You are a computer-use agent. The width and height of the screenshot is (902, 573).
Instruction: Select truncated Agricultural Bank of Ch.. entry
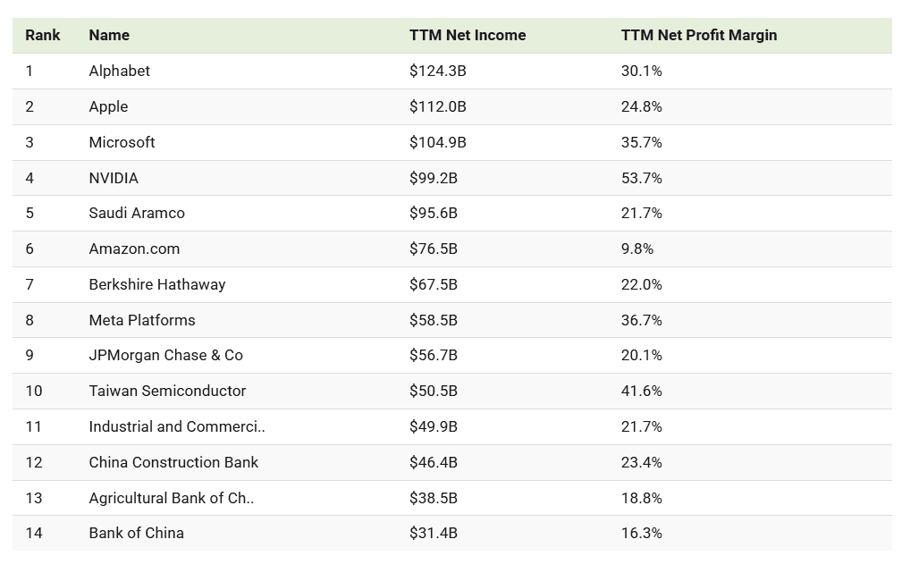172,498
